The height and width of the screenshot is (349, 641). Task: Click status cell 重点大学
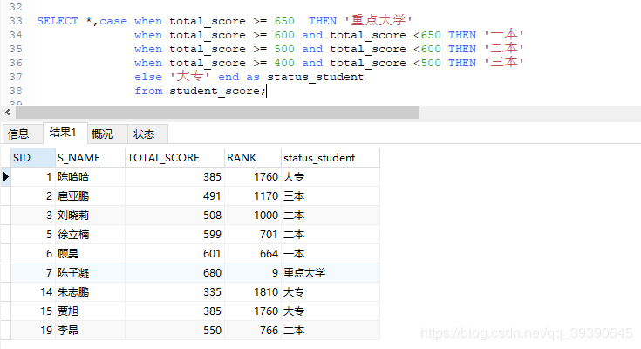331,273
